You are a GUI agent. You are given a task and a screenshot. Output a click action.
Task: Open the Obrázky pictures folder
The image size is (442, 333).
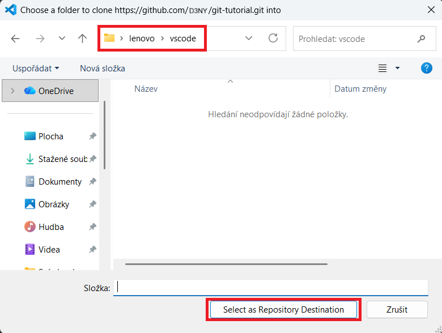[x=53, y=204]
